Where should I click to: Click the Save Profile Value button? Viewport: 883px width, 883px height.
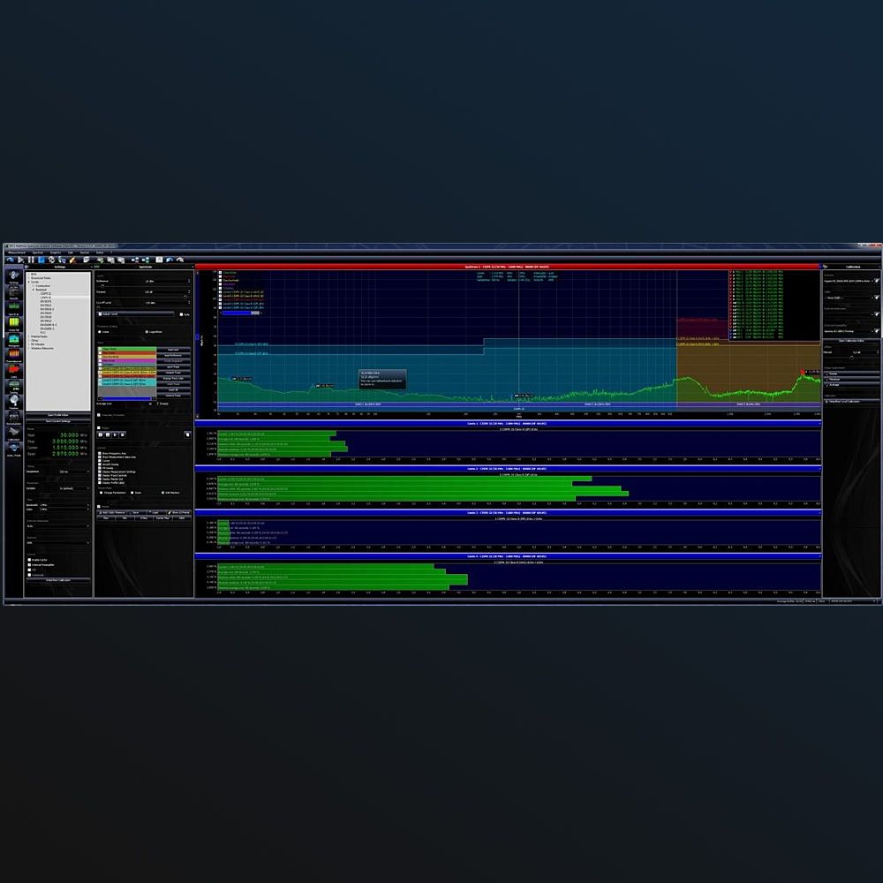point(57,414)
